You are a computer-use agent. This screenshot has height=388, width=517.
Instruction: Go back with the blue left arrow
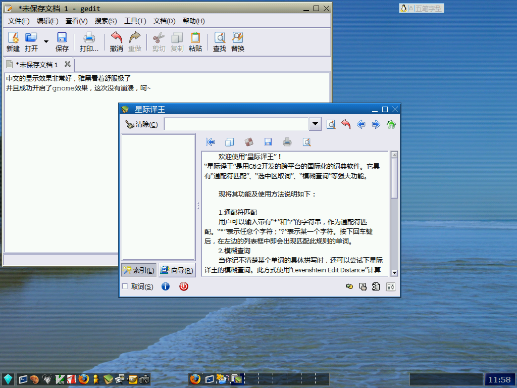click(361, 124)
